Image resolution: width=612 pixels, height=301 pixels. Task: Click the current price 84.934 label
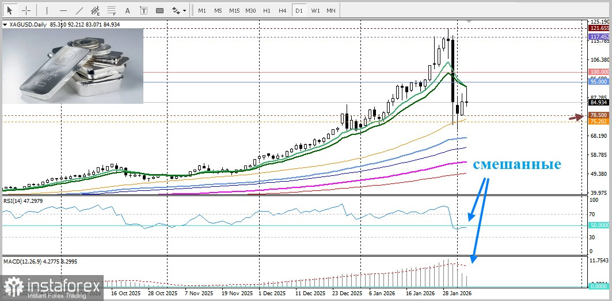click(x=599, y=103)
